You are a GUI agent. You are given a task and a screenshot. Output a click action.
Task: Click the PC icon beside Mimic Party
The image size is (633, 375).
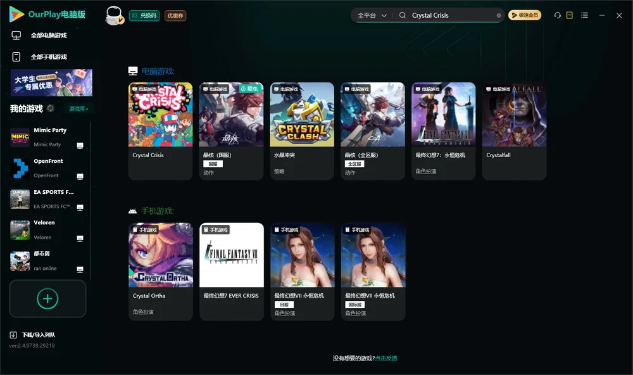[80, 146]
